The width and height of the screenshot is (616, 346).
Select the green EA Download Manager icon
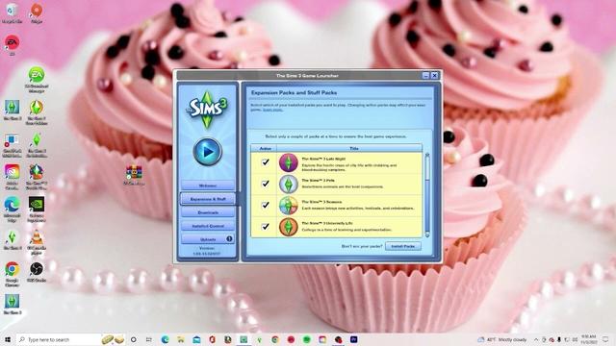point(37,80)
